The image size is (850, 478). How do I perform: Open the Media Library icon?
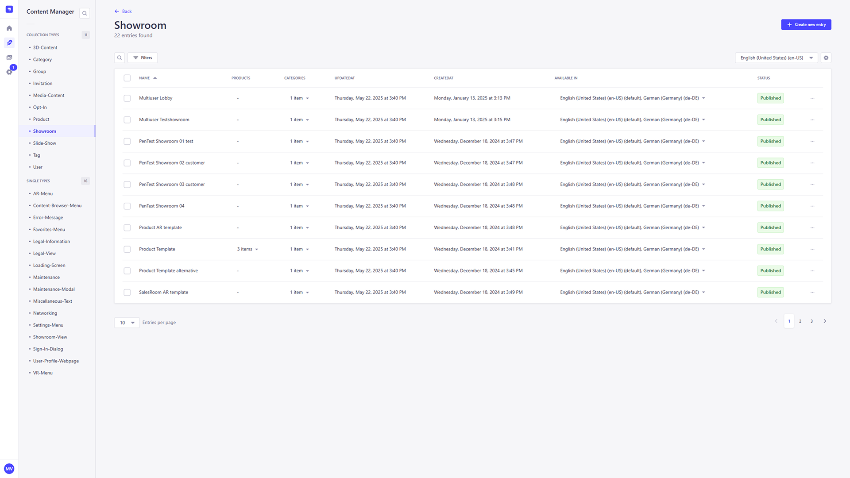pos(9,58)
